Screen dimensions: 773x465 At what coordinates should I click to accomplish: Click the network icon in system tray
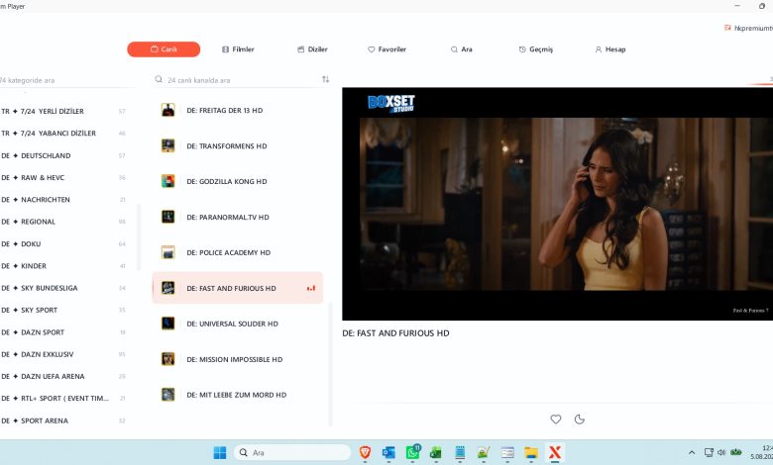pos(709,452)
